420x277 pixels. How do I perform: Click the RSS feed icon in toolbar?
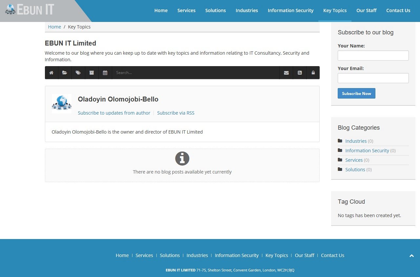[300, 73]
